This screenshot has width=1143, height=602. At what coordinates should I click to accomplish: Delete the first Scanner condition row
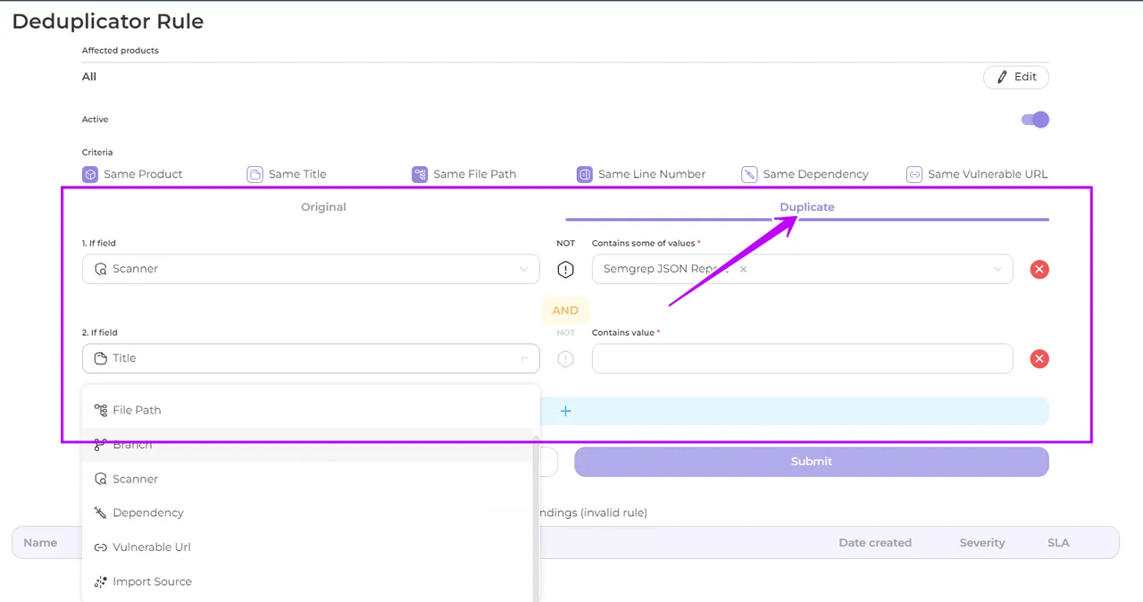[1039, 270]
